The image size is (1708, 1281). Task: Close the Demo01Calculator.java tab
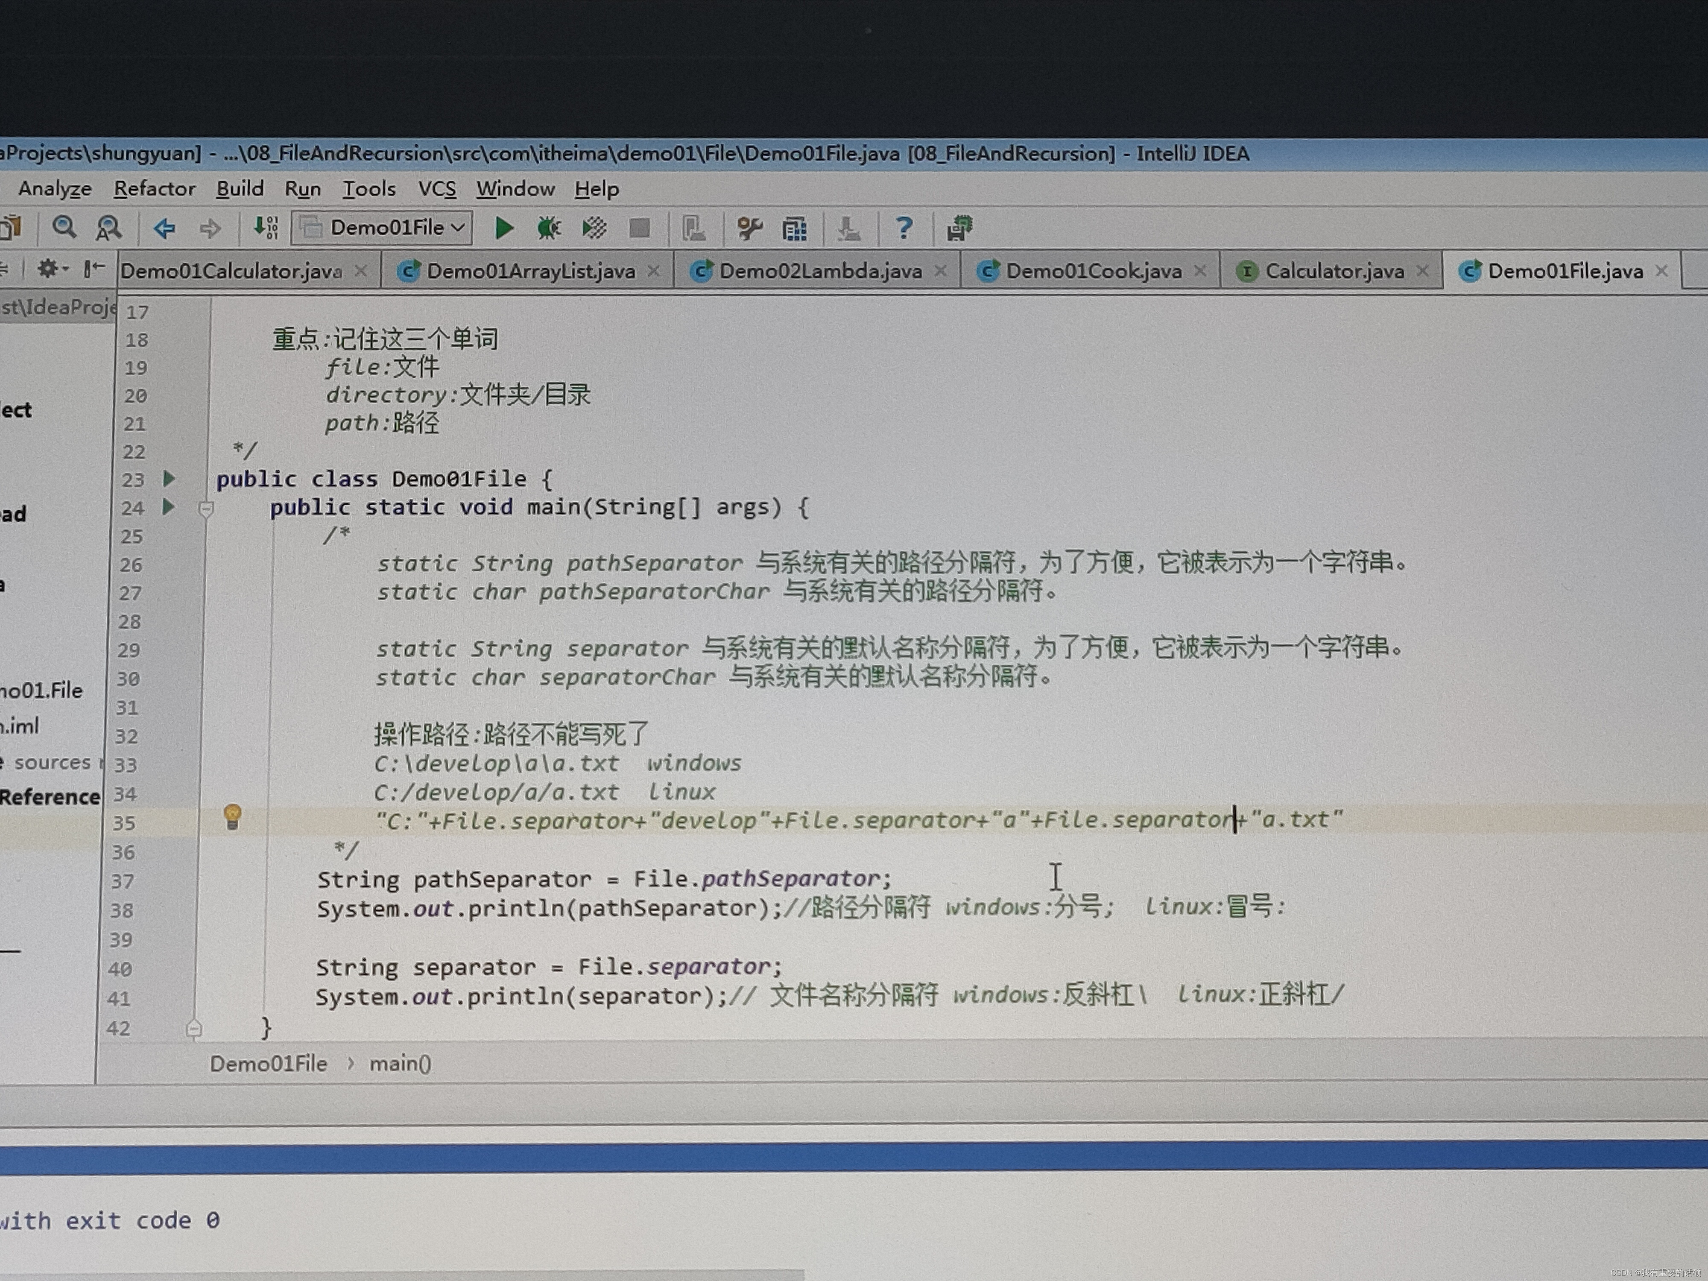(360, 271)
